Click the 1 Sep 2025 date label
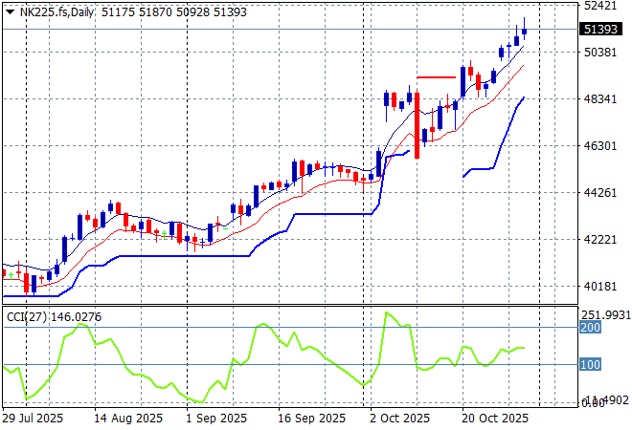This screenshot has height=430, width=632. coord(217,419)
